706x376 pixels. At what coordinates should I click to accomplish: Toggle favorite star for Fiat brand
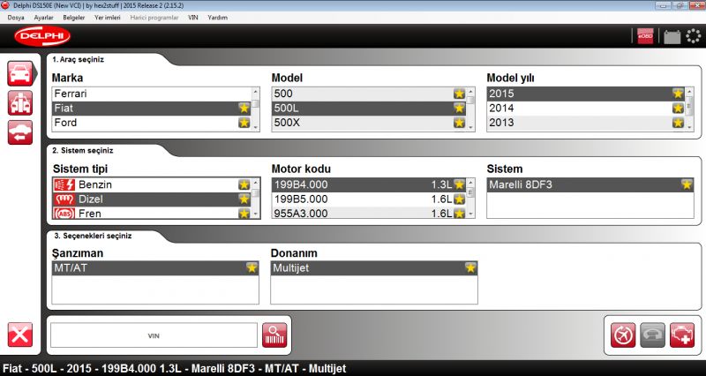(244, 108)
